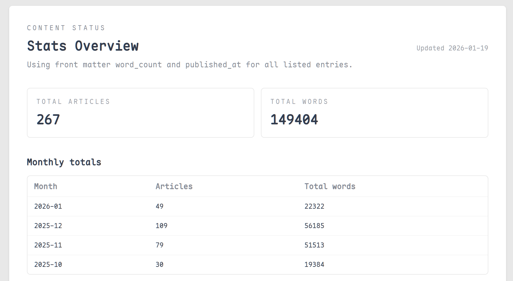Image resolution: width=513 pixels, height=281 pixels.
Task: Click the Monthly totals heading
Action: [64, 162]
